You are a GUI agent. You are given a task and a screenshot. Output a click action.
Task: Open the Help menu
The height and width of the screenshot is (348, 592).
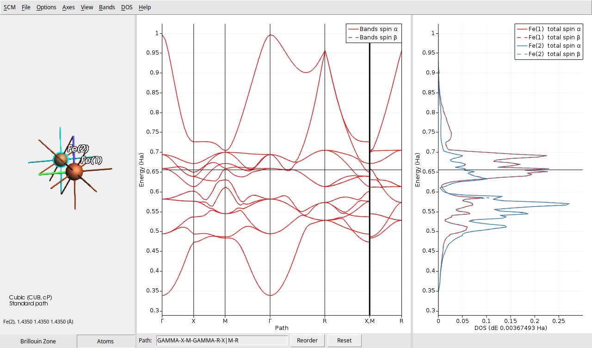coord(144,7)
